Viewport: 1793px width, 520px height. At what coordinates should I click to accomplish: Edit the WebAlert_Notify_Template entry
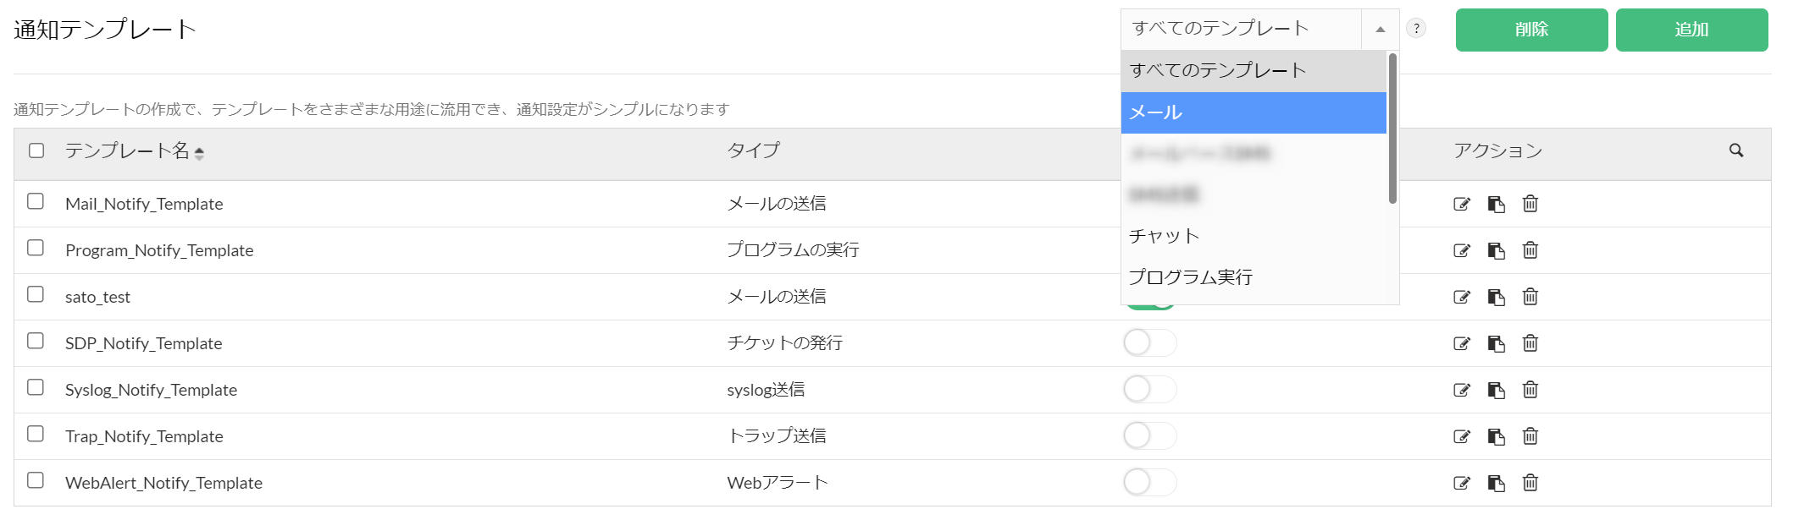(x=1461, y=483)
